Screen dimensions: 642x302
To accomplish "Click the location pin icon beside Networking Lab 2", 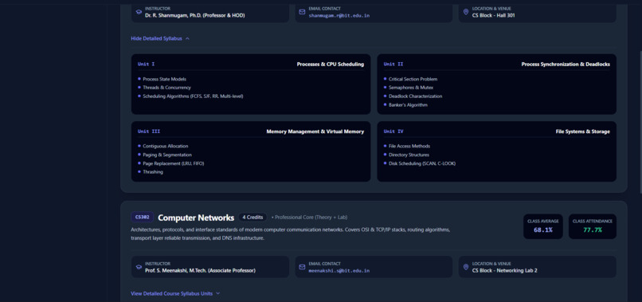I will [x=465, y=267].
